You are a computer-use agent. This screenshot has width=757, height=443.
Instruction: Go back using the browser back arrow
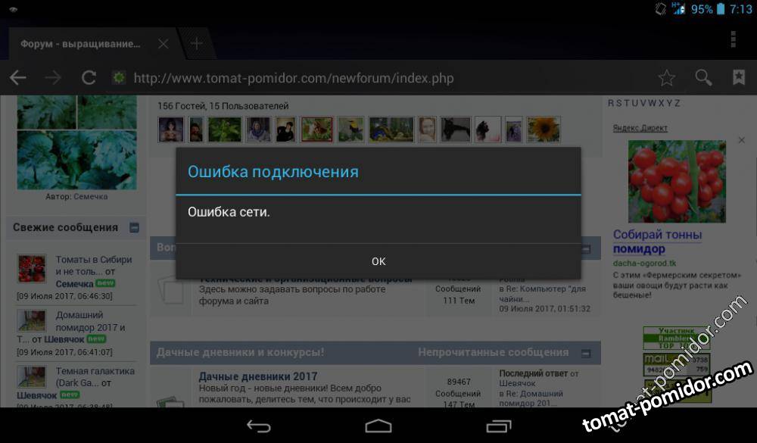[17, 78]
